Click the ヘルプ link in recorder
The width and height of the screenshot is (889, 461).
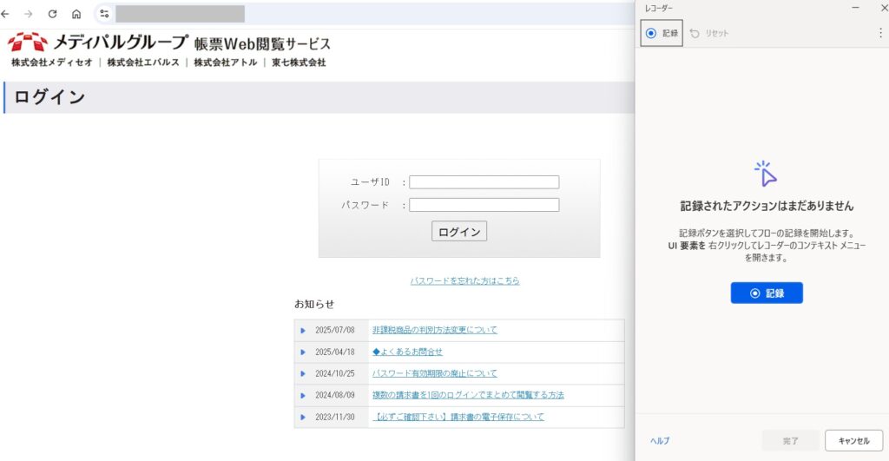pos(660,441)
